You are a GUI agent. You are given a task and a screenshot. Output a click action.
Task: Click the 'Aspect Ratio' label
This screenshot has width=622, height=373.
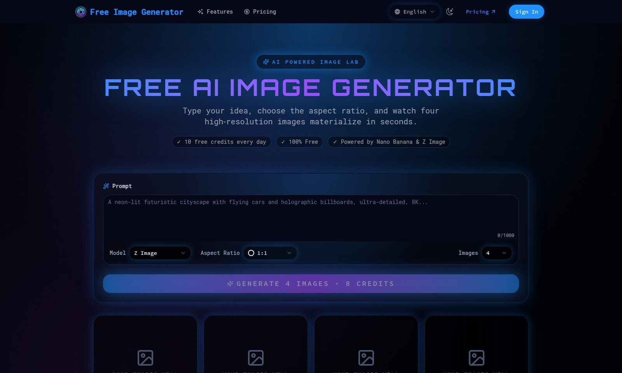click(220, 253)
